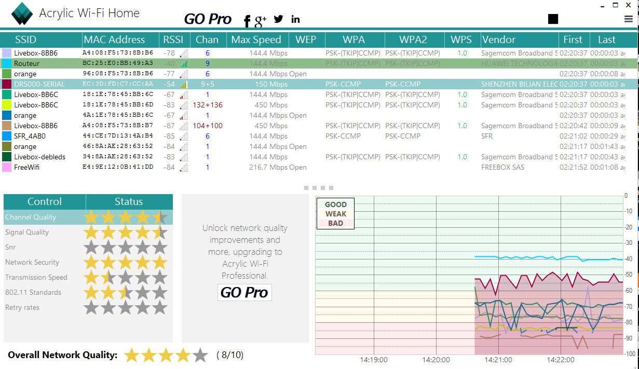The height and width of the screenshot is (369, 639).
Task: Open the Facebook page icon
Action: point(247,20)
